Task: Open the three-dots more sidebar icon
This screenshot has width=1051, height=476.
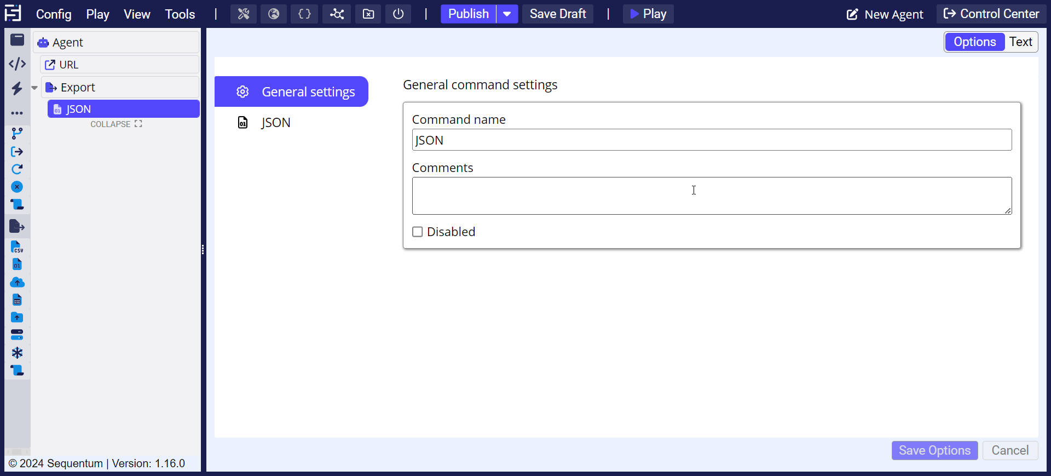Action: [18, 113]
